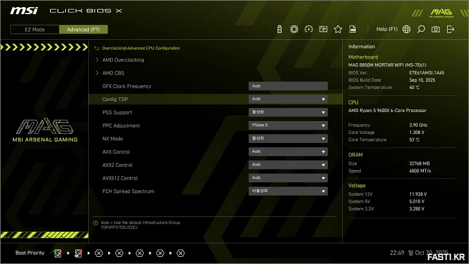Select the AVX2 Control label

(x=117, y=165)
